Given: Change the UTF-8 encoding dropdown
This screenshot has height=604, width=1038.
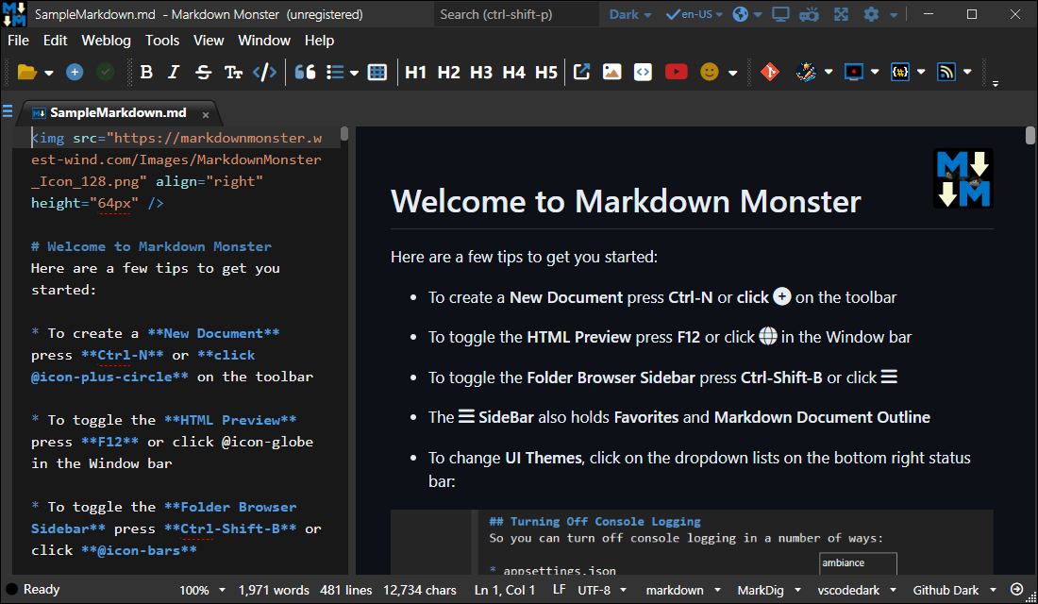Looking at the screenshot, I should click(602, 590).
